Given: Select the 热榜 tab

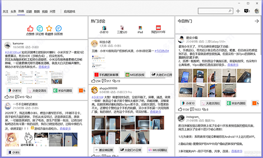Looking at the screenshot, I should point(21,11).
